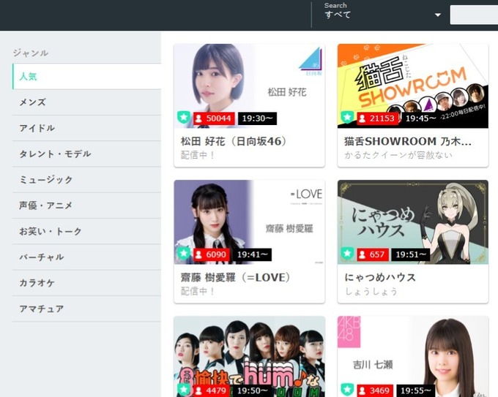Click the 50044 viewer count badge
498x397 pixels.
point(214,118)
